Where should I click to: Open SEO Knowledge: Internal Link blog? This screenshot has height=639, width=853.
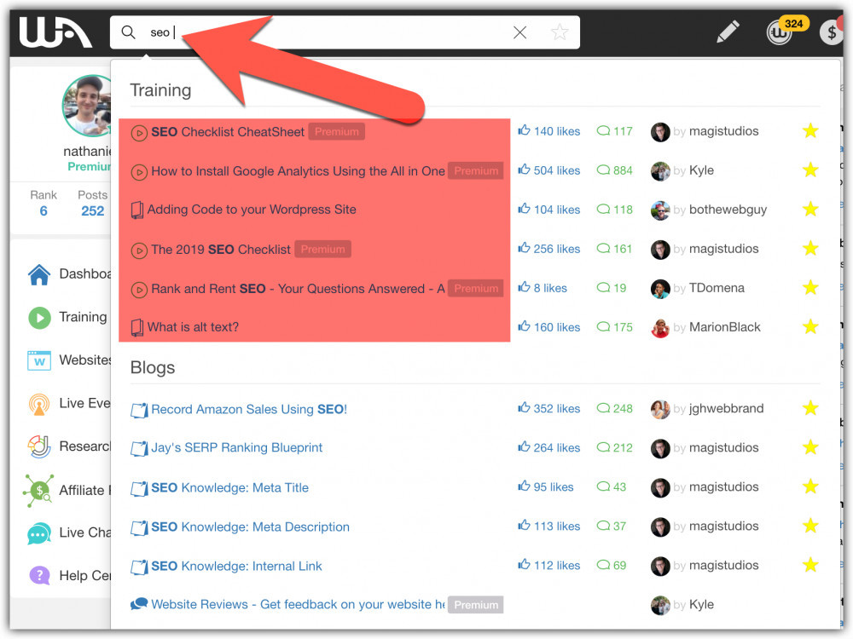pos(236,567)
